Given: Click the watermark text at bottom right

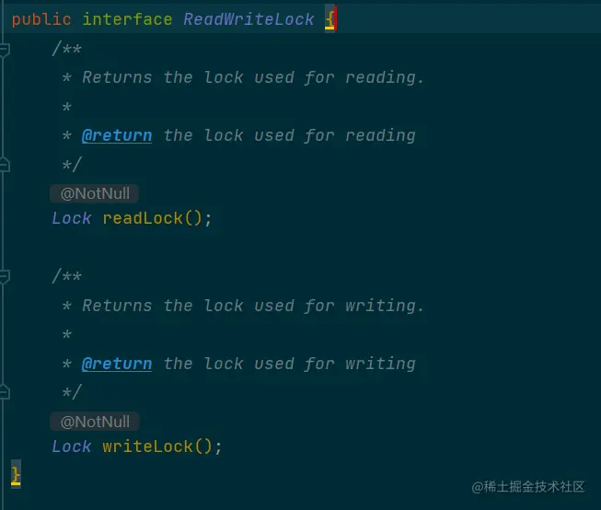Looking at the screenshot, I should tap(527, 487).
